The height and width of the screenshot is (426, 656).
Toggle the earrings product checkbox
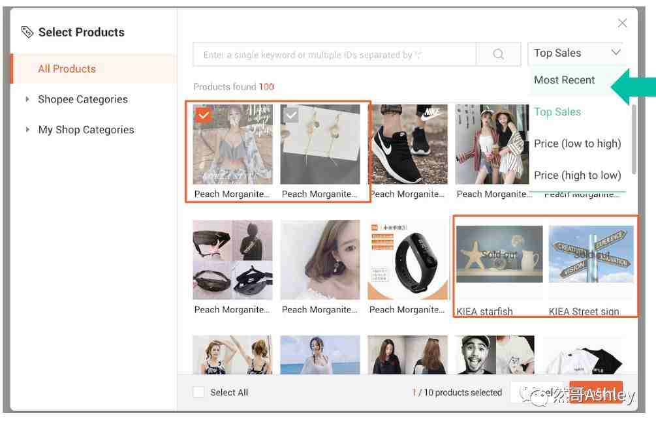290,115
